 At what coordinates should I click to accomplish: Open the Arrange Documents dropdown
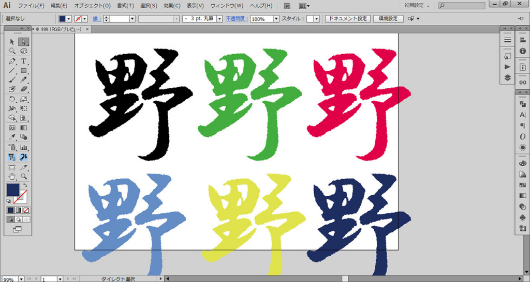[x=304, y=6]
